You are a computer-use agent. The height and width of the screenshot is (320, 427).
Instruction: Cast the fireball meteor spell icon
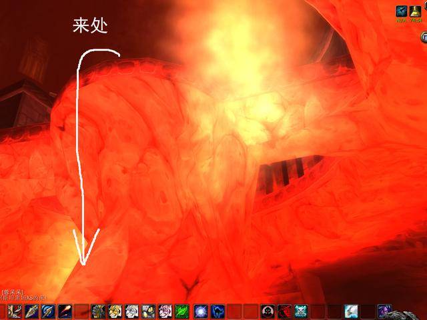(65, 311)
